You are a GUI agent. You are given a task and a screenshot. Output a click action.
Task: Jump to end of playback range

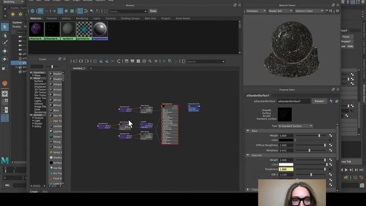click(361, 170)
